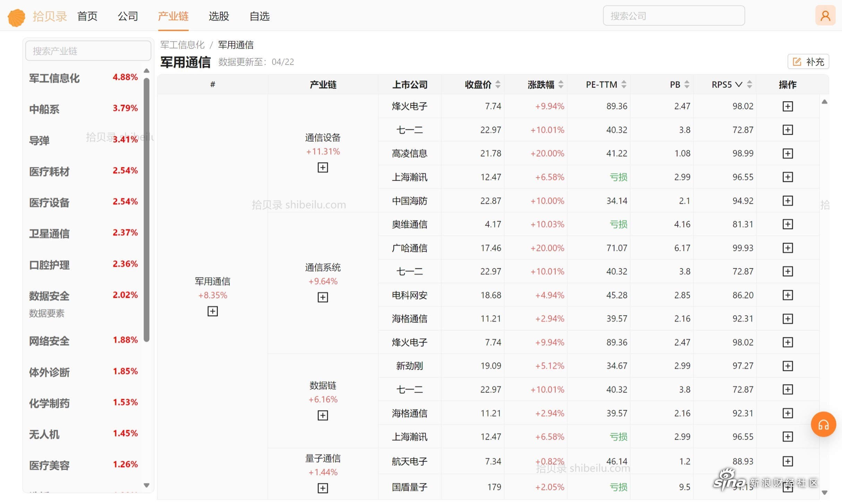842x502 pixels.
Task: Click the sidebar scrollbar thumb
Action: click(x=147, y=210)
